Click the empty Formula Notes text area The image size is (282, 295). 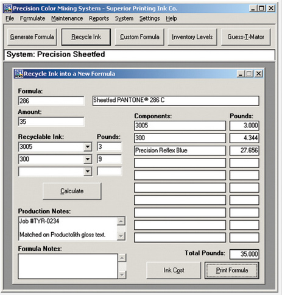[x=68, y=266]
